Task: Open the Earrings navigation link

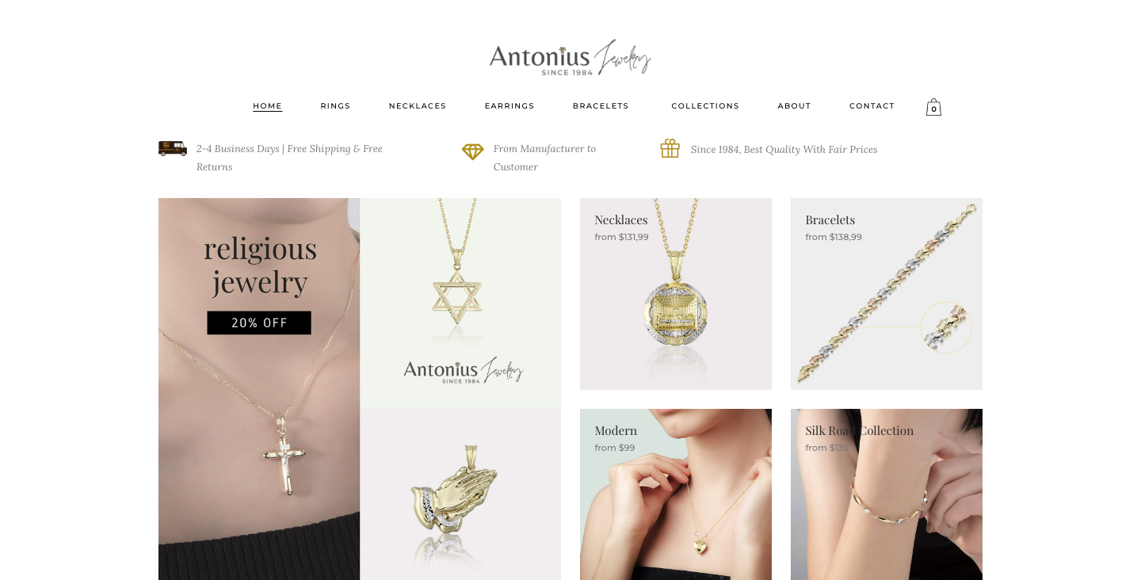Action: [x=509, y=106]
